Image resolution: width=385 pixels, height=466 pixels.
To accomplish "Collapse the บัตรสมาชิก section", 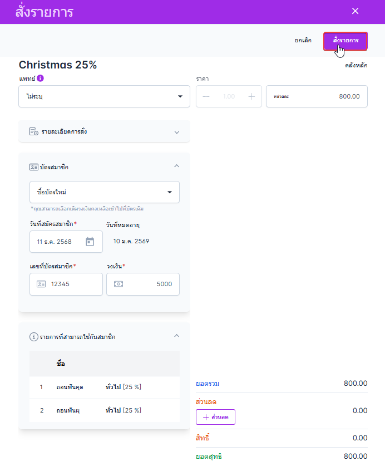I will [177, 166].
